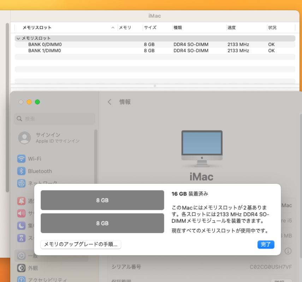The image size is (302, 282).
Task: Click the 完了 button in the memory dialog
Action: (266, 245)
